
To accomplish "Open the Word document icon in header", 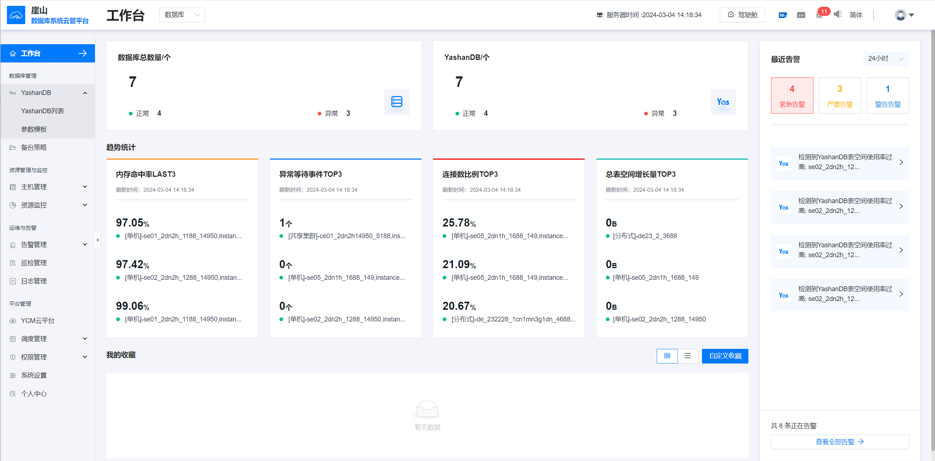I will tap(782, 15).
